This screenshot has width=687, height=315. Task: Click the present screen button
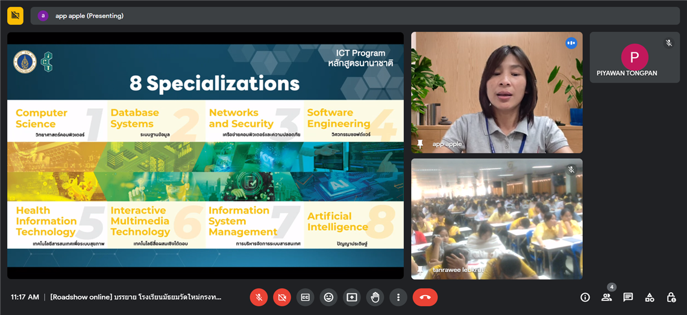(x=352, y=297)
